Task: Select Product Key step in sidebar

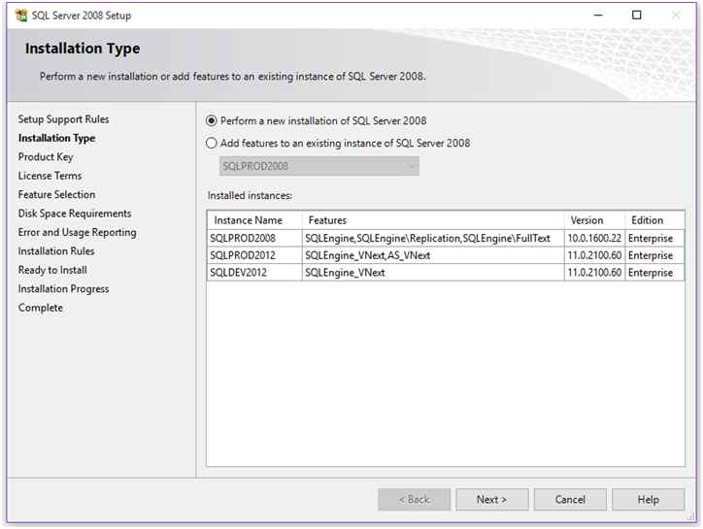Action: (x=46, y=157)
